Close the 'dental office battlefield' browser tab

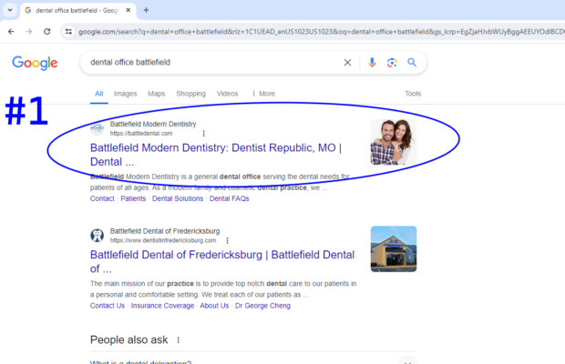(128, 10)
